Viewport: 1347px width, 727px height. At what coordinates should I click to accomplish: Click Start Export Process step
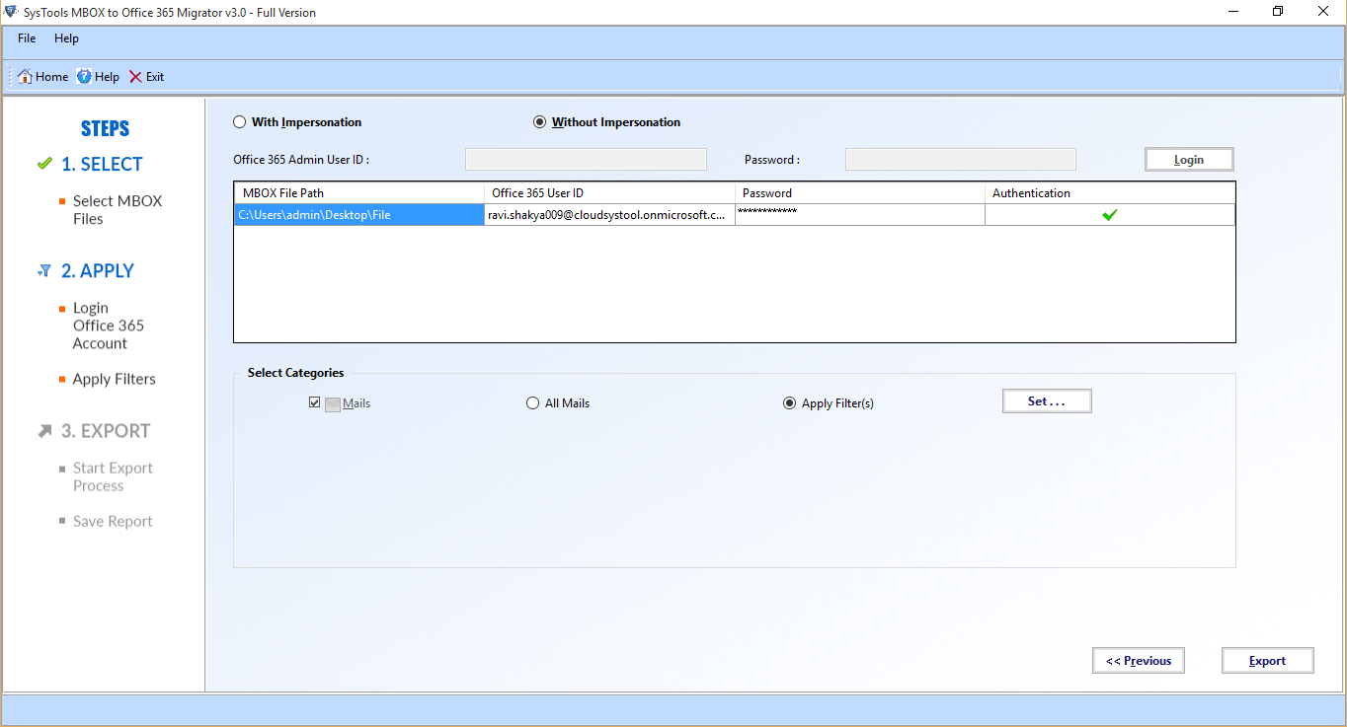click(113, 476)
